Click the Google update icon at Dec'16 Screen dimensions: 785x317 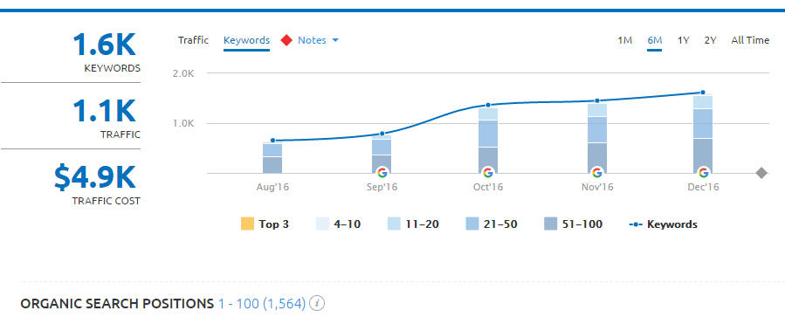(x=704, y=173)
